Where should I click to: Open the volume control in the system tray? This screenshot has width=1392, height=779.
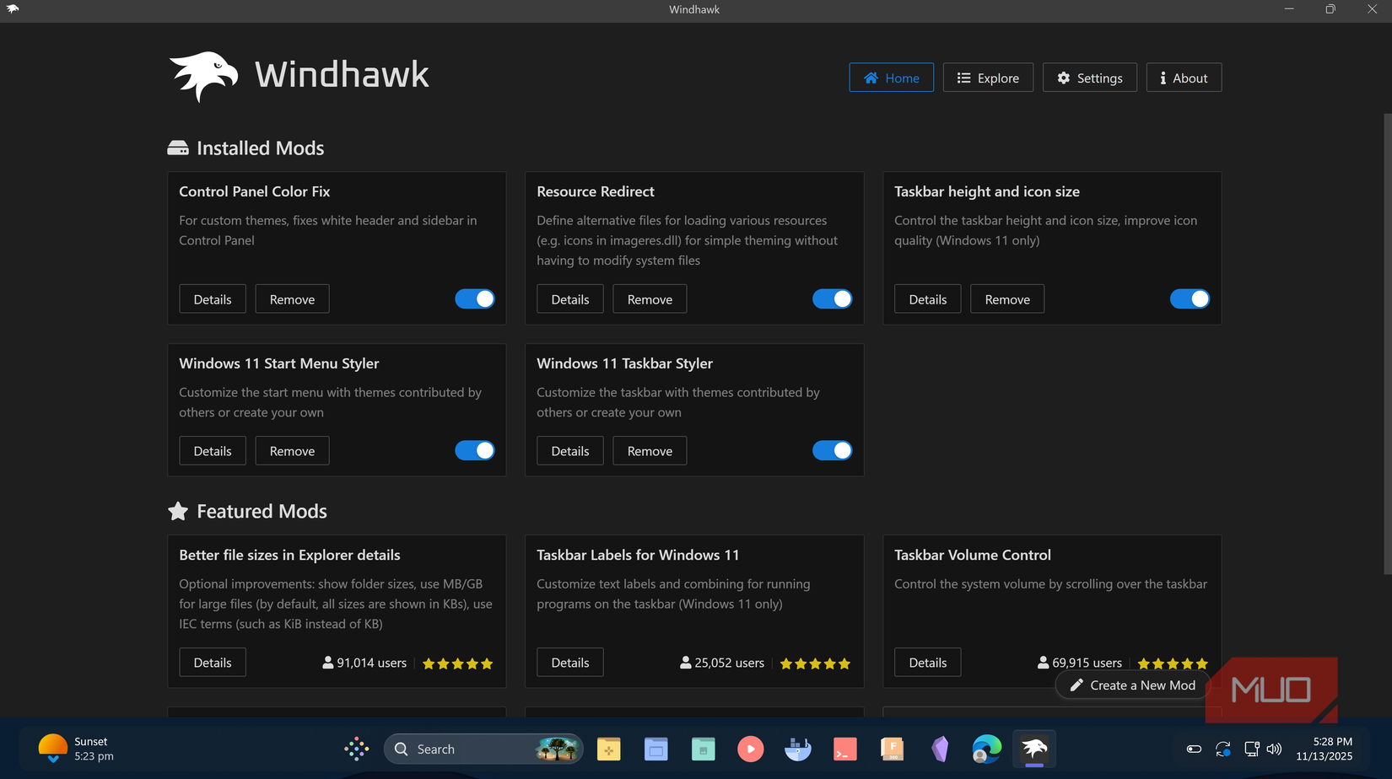tap(1274, 749)
